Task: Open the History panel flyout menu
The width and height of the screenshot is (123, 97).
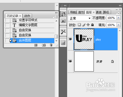Action: pos(56,17)
